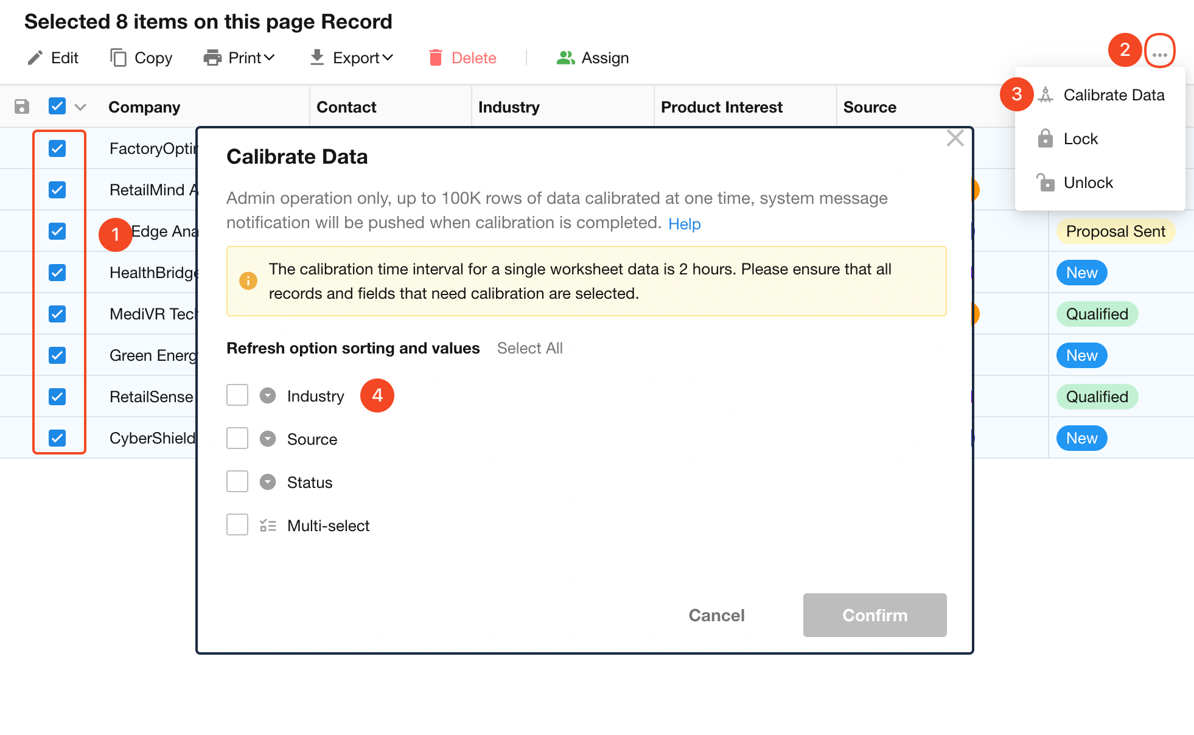Uncheck the MediVR Tech row checkbox
The width and height of the screenshot is (1194, 735).
pyautogui.click(x=57, y=314)
